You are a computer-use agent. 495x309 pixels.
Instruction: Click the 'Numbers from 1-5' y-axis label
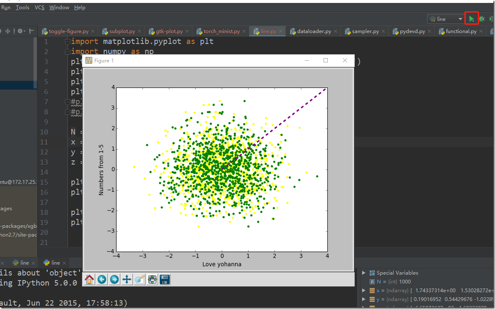point(101,170)
